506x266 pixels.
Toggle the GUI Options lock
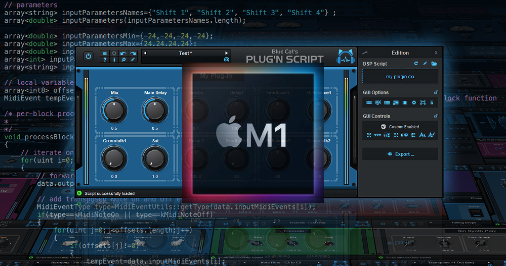(436, 92)
